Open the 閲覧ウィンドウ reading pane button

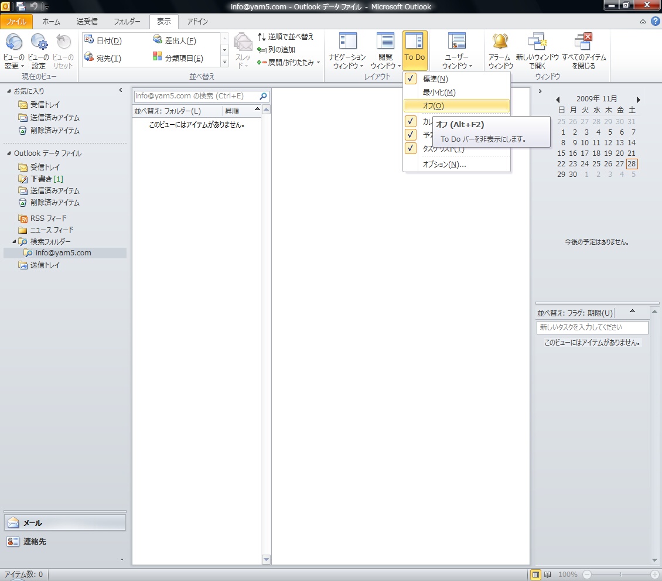pyautogui.click(x=385, y=51)
